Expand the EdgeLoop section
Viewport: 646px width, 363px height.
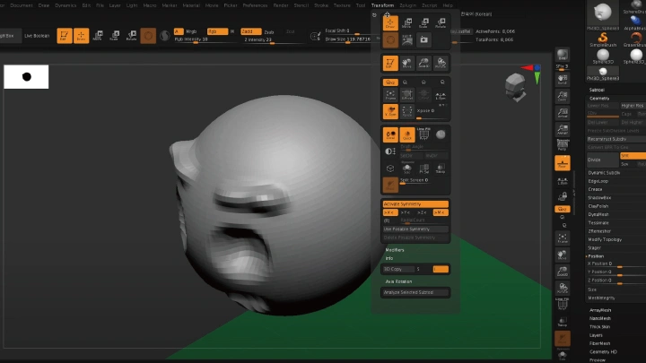click(x=598, y=181)
